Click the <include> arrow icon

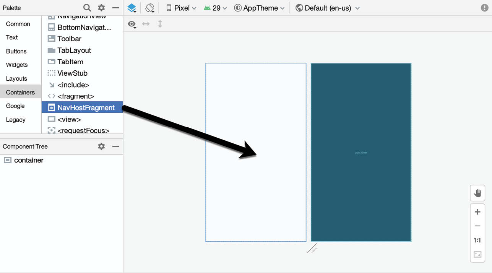52,85
